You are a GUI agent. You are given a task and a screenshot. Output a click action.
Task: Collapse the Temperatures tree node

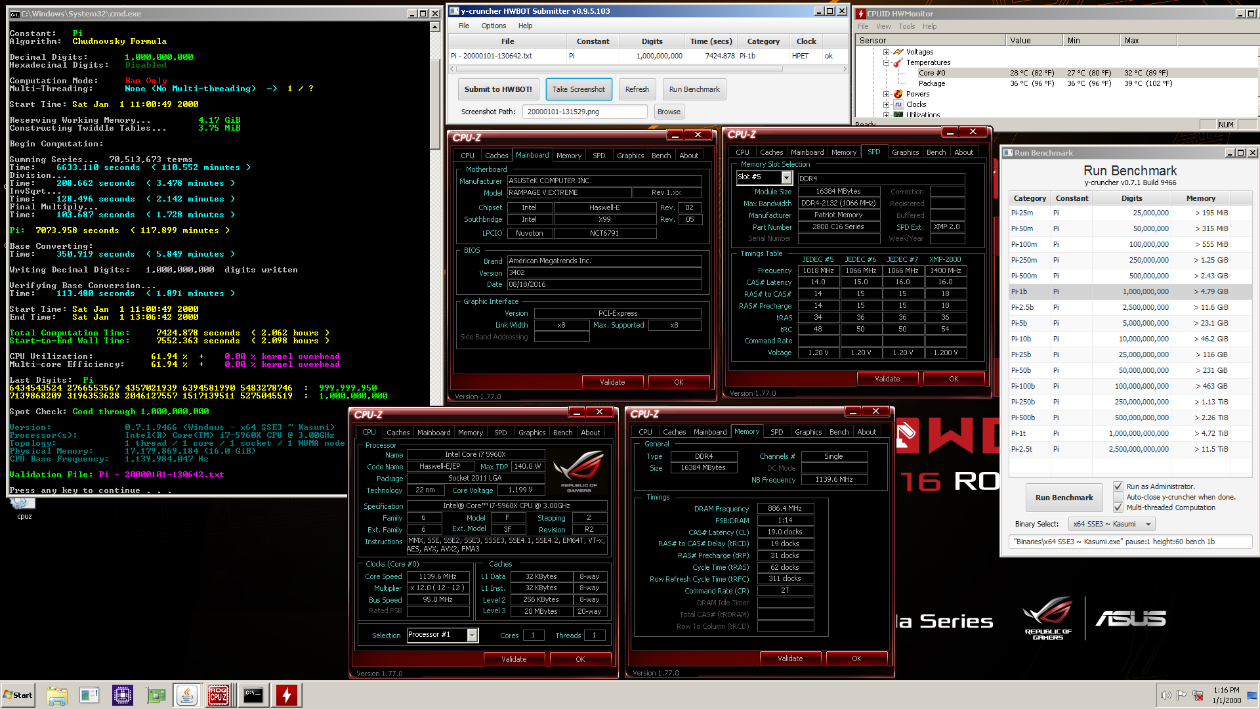click(x=886, y=62)
